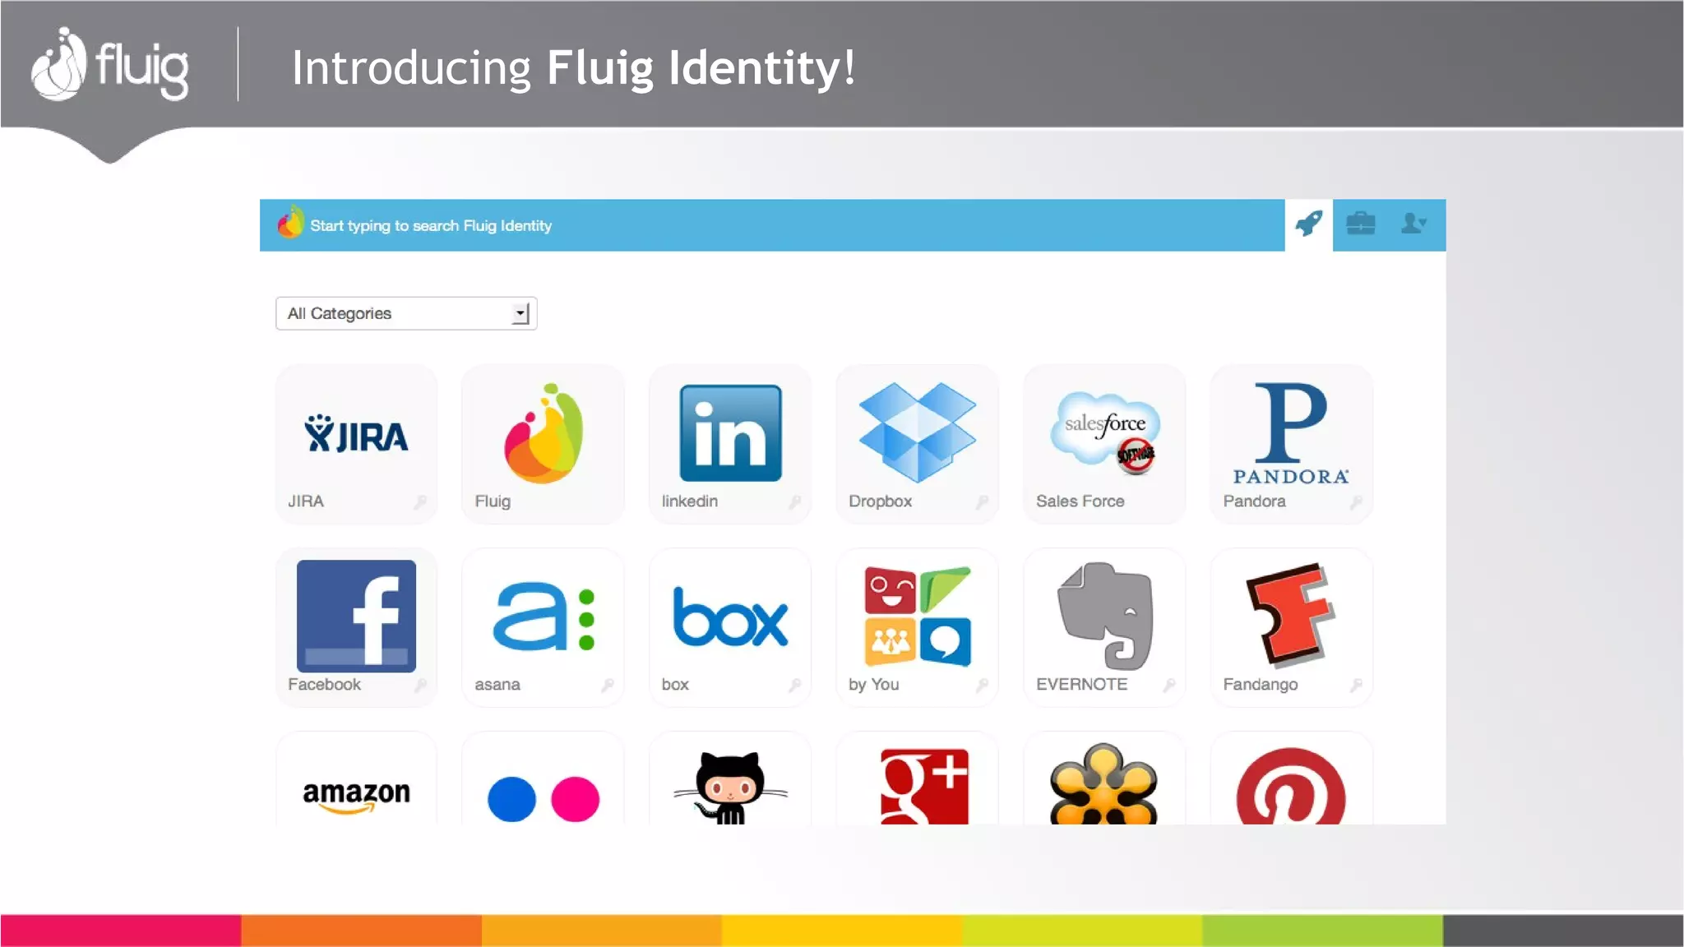
Task: Click the 'EVERNOTE' tile label
Action: pos(1081,684)
